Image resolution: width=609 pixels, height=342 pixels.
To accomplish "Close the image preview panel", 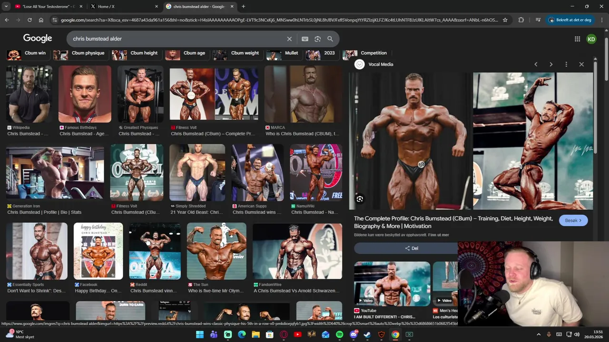I will pyautogui.click(x=581, y=64).
